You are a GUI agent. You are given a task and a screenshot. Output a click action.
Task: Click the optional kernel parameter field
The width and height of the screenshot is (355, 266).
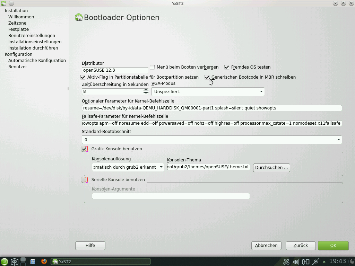pos(212,108)
